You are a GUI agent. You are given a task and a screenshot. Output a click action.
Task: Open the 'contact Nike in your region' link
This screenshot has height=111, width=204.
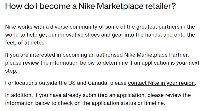(x=161, y=83)
